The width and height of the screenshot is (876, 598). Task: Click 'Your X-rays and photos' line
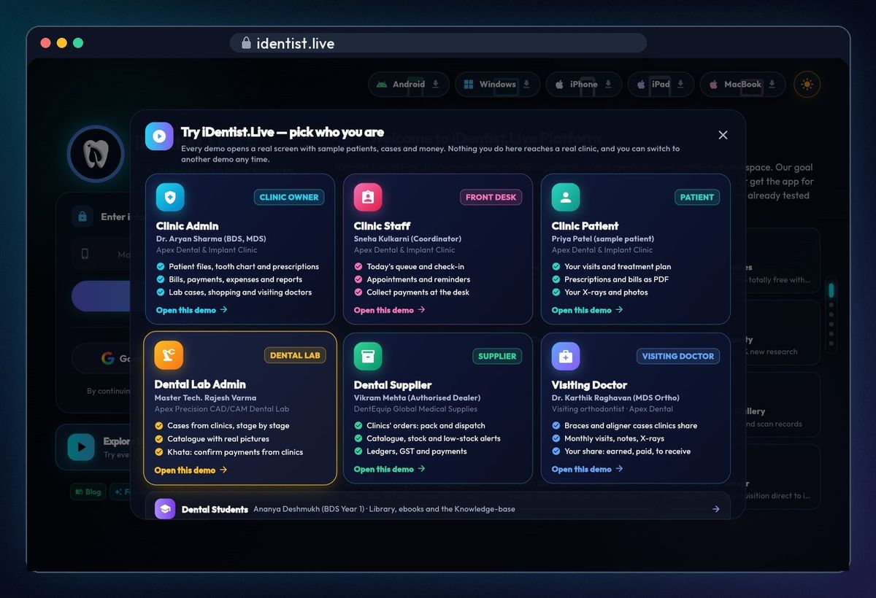600,292
